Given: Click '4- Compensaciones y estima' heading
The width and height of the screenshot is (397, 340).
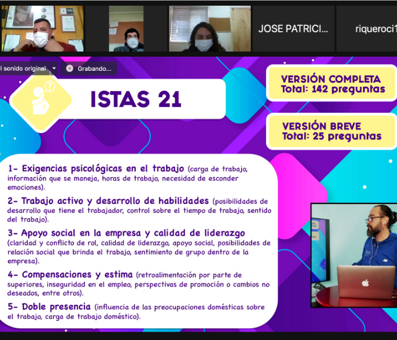Looking at the screenshot, I should (x=70, y=274).
